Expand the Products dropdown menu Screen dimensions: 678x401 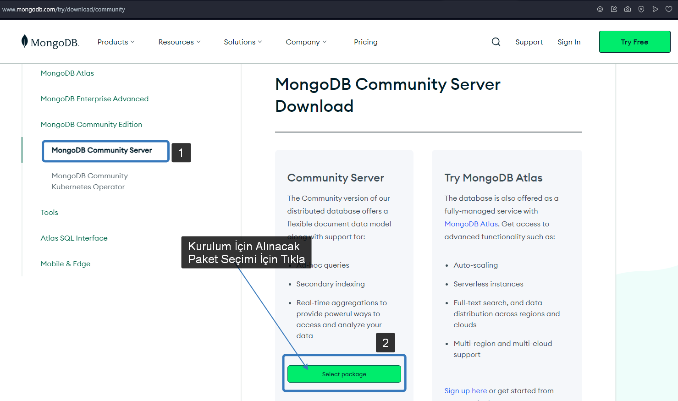coord(116,42)
